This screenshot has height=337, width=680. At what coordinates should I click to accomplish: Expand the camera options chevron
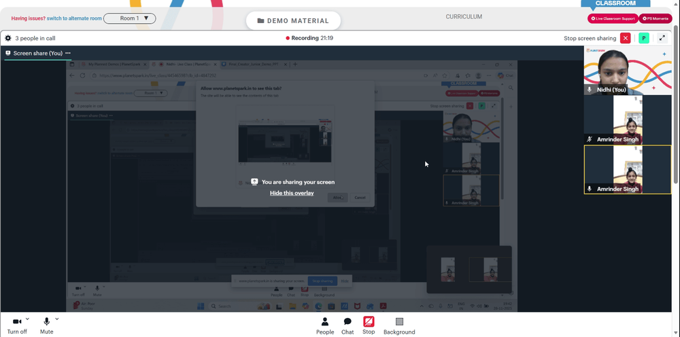[x=27, y=319]
